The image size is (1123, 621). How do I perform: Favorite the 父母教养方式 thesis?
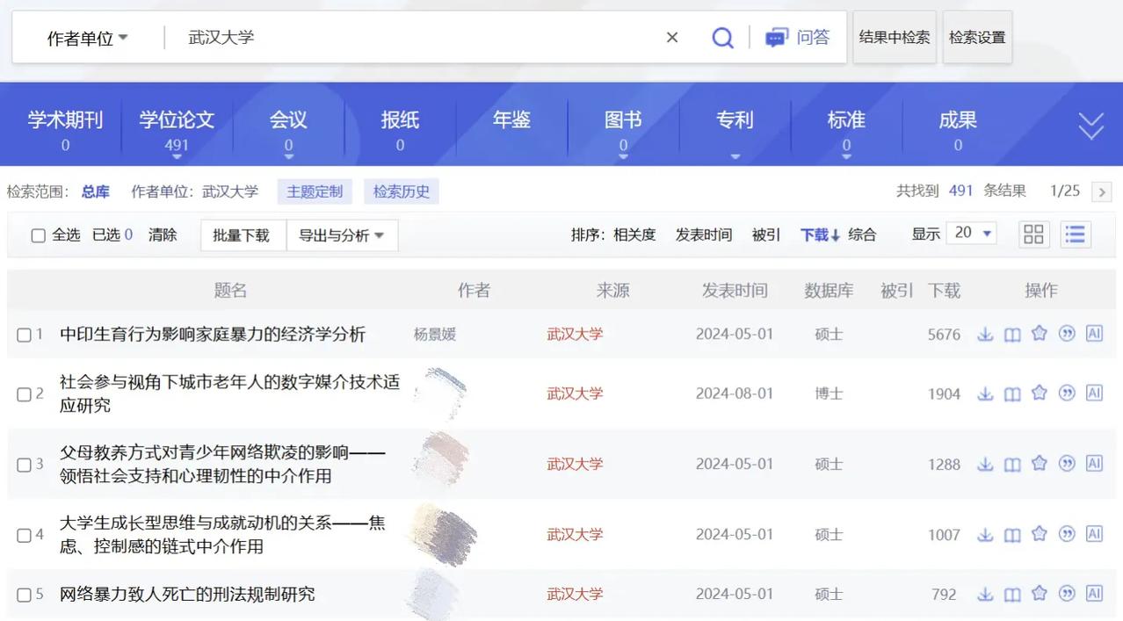(1040, 463)
